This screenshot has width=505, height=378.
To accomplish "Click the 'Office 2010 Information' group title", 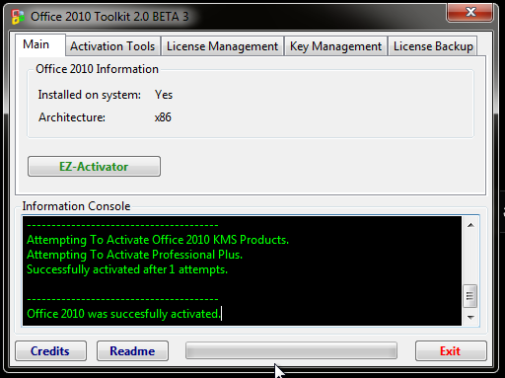I will tap(97, 69).
